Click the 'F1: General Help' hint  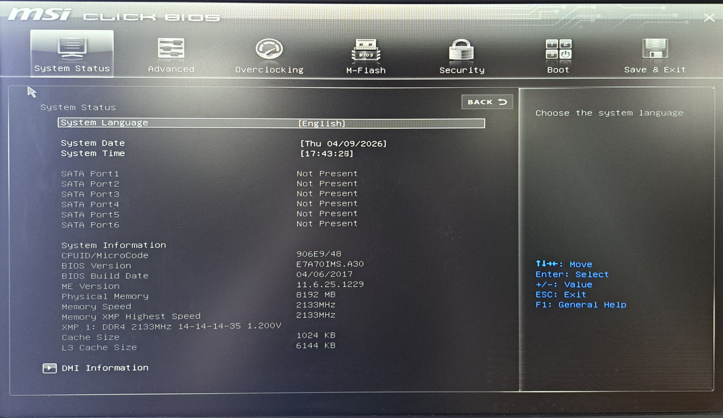click(x=581, y=305)
